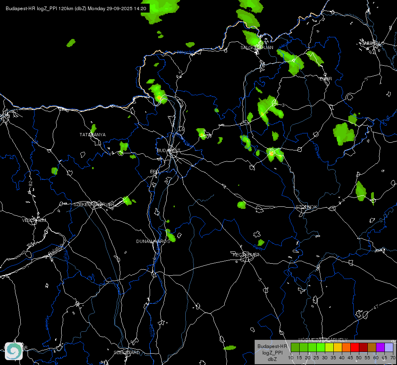Select the 10–15 dBZ dark green swatch

[x=295, y=347]
